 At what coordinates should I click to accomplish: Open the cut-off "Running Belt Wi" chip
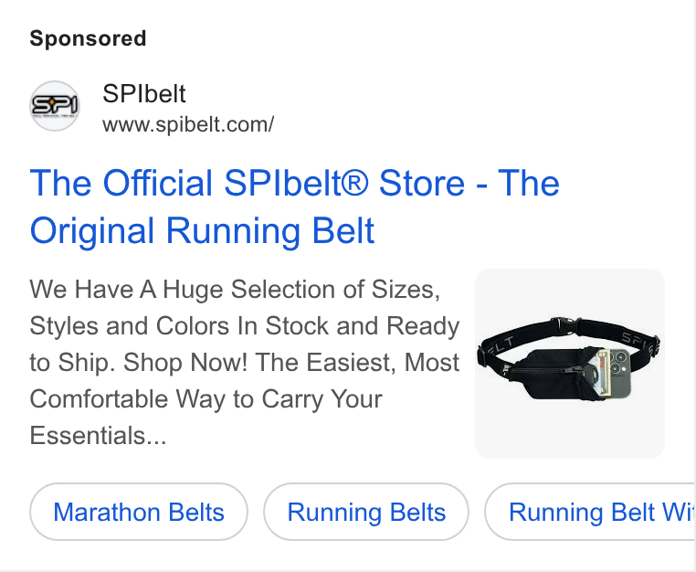point(590,512)
